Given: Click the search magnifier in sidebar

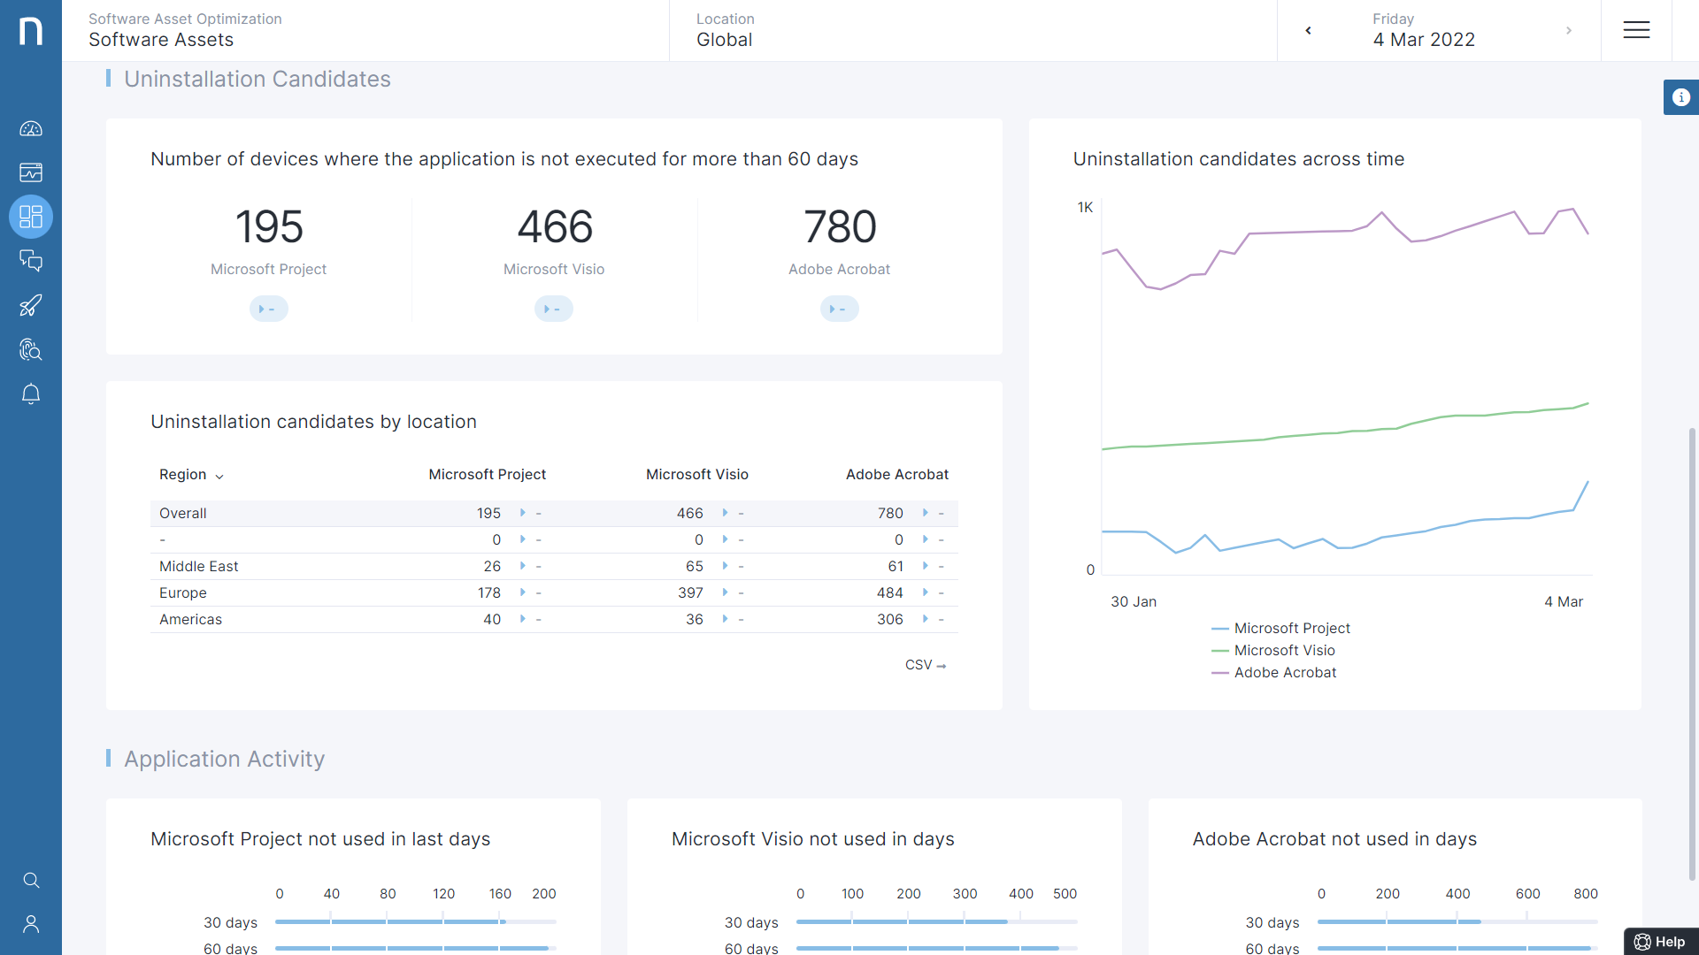Looking at the screenshot, I should (x=31, y=880).
